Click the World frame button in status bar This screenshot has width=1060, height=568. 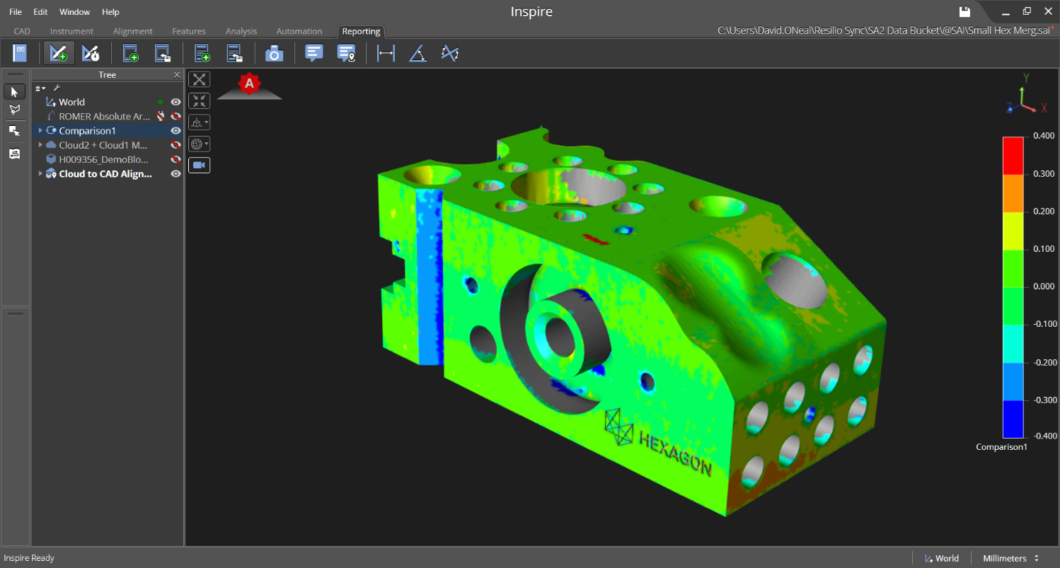(x=941, y=558)
